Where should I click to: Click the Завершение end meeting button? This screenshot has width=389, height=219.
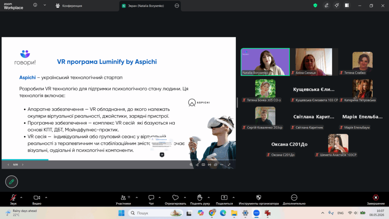[x=376, y=200]
